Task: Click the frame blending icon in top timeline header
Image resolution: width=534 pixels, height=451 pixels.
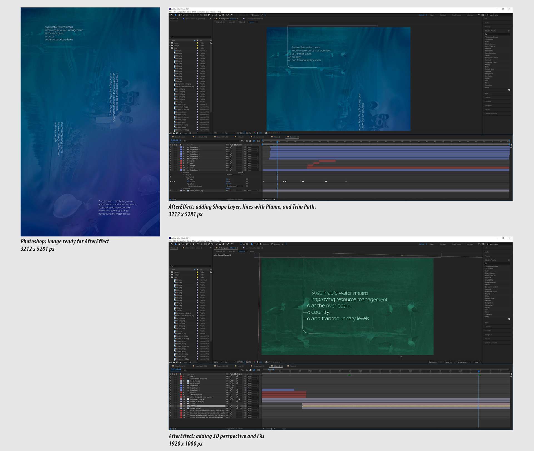Action: coord(250,141)
